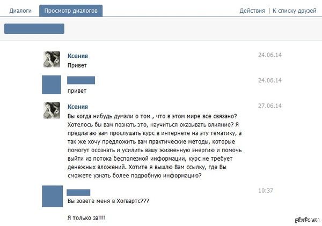Click the pikabu.ru watermark
Screen dimensions: 322x226
(x=307, y=220)
